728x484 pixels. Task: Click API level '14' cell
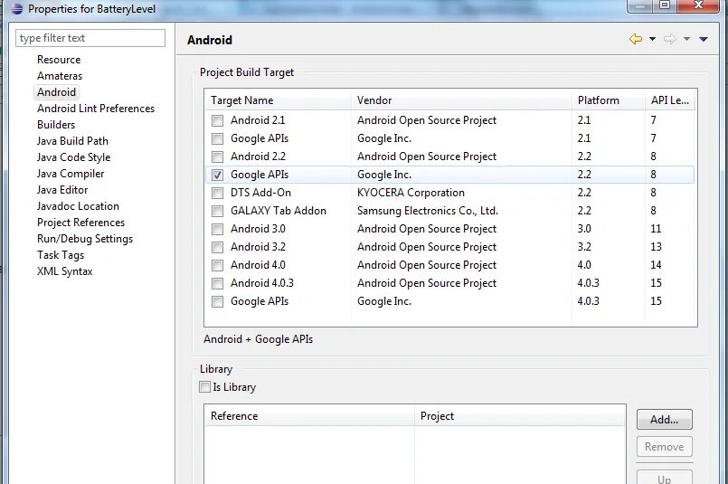pos(656,265)
